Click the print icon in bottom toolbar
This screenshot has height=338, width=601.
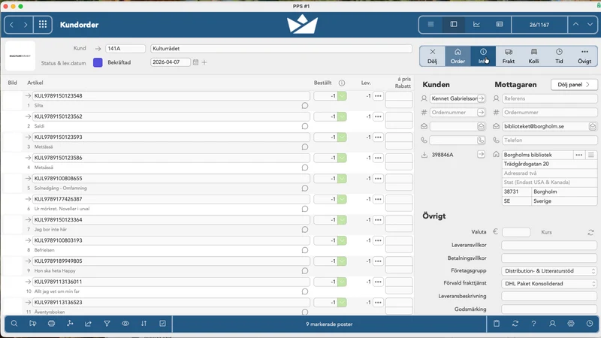point(51,324)
